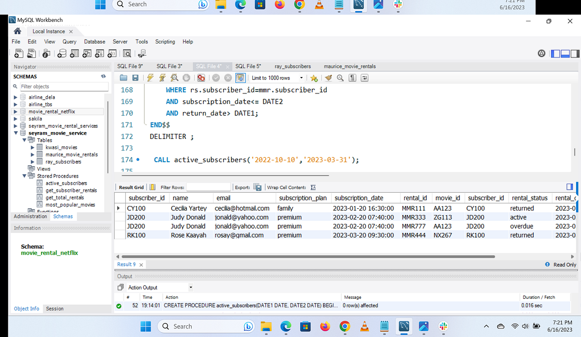Image resolution: width=581 pixels, height=337 pixels.
Task: Click the Export results icon in Result Grid
Action: (x=258, y=187)
